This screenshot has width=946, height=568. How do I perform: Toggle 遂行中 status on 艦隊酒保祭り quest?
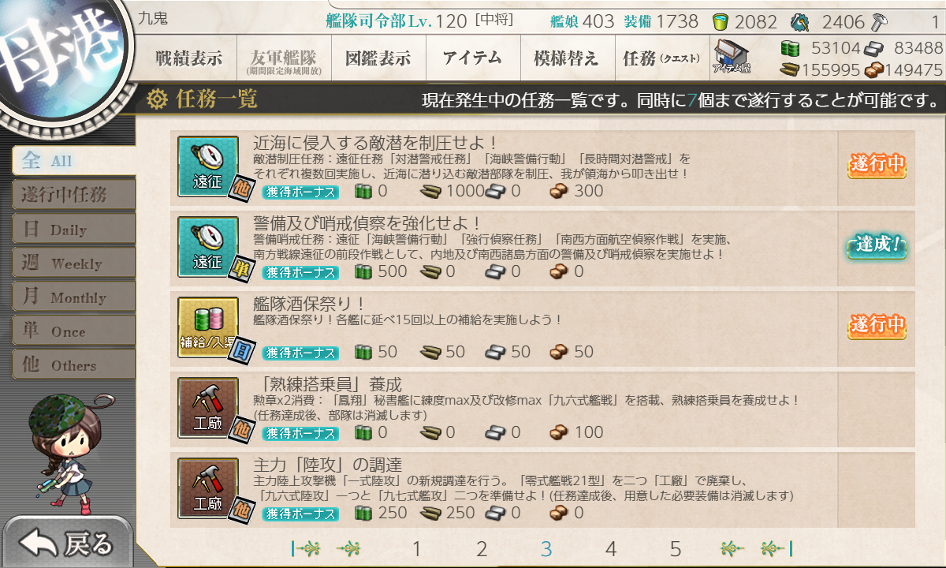pos(876,326)
